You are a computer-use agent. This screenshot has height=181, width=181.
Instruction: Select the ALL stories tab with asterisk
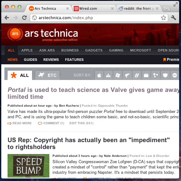point(20,75)
